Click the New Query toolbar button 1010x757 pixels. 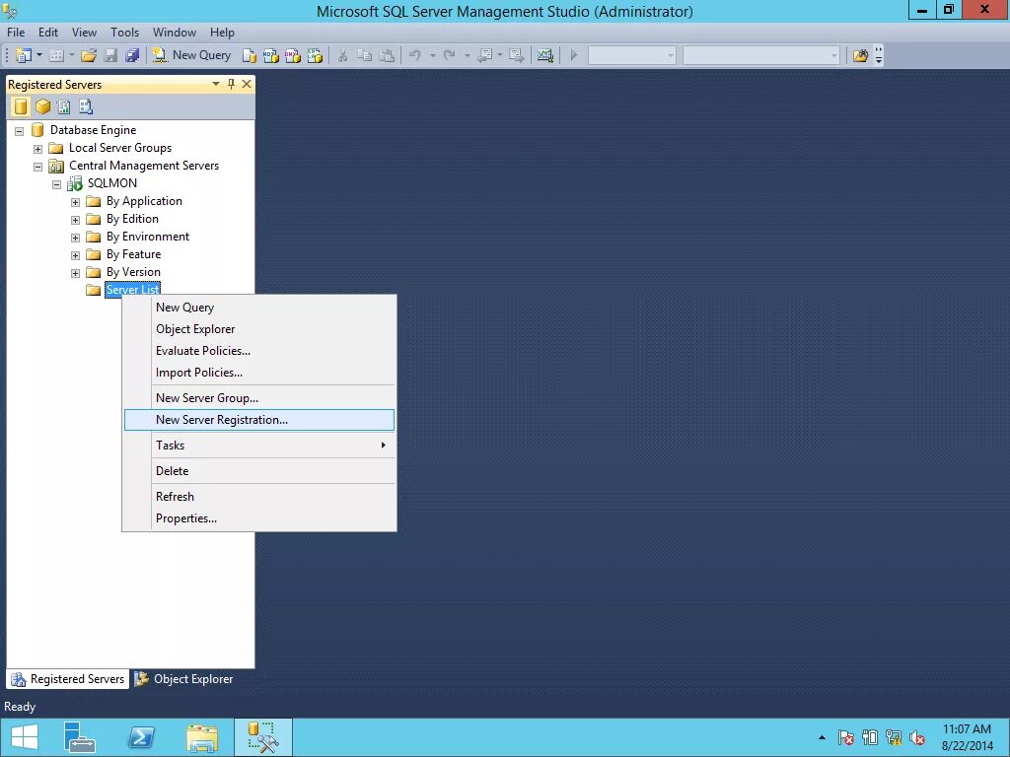pyautogui.click(x=192, y=55)
